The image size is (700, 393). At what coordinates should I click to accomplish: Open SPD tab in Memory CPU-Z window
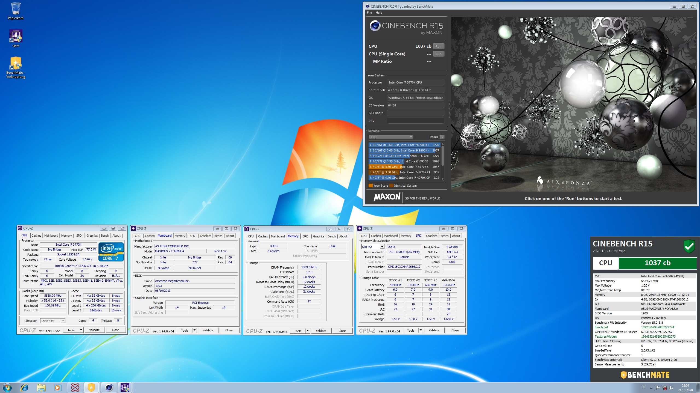[x=305, y=236]
